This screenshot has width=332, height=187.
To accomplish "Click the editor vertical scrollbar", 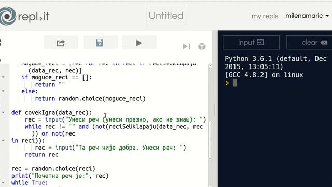I will point(210,140).
